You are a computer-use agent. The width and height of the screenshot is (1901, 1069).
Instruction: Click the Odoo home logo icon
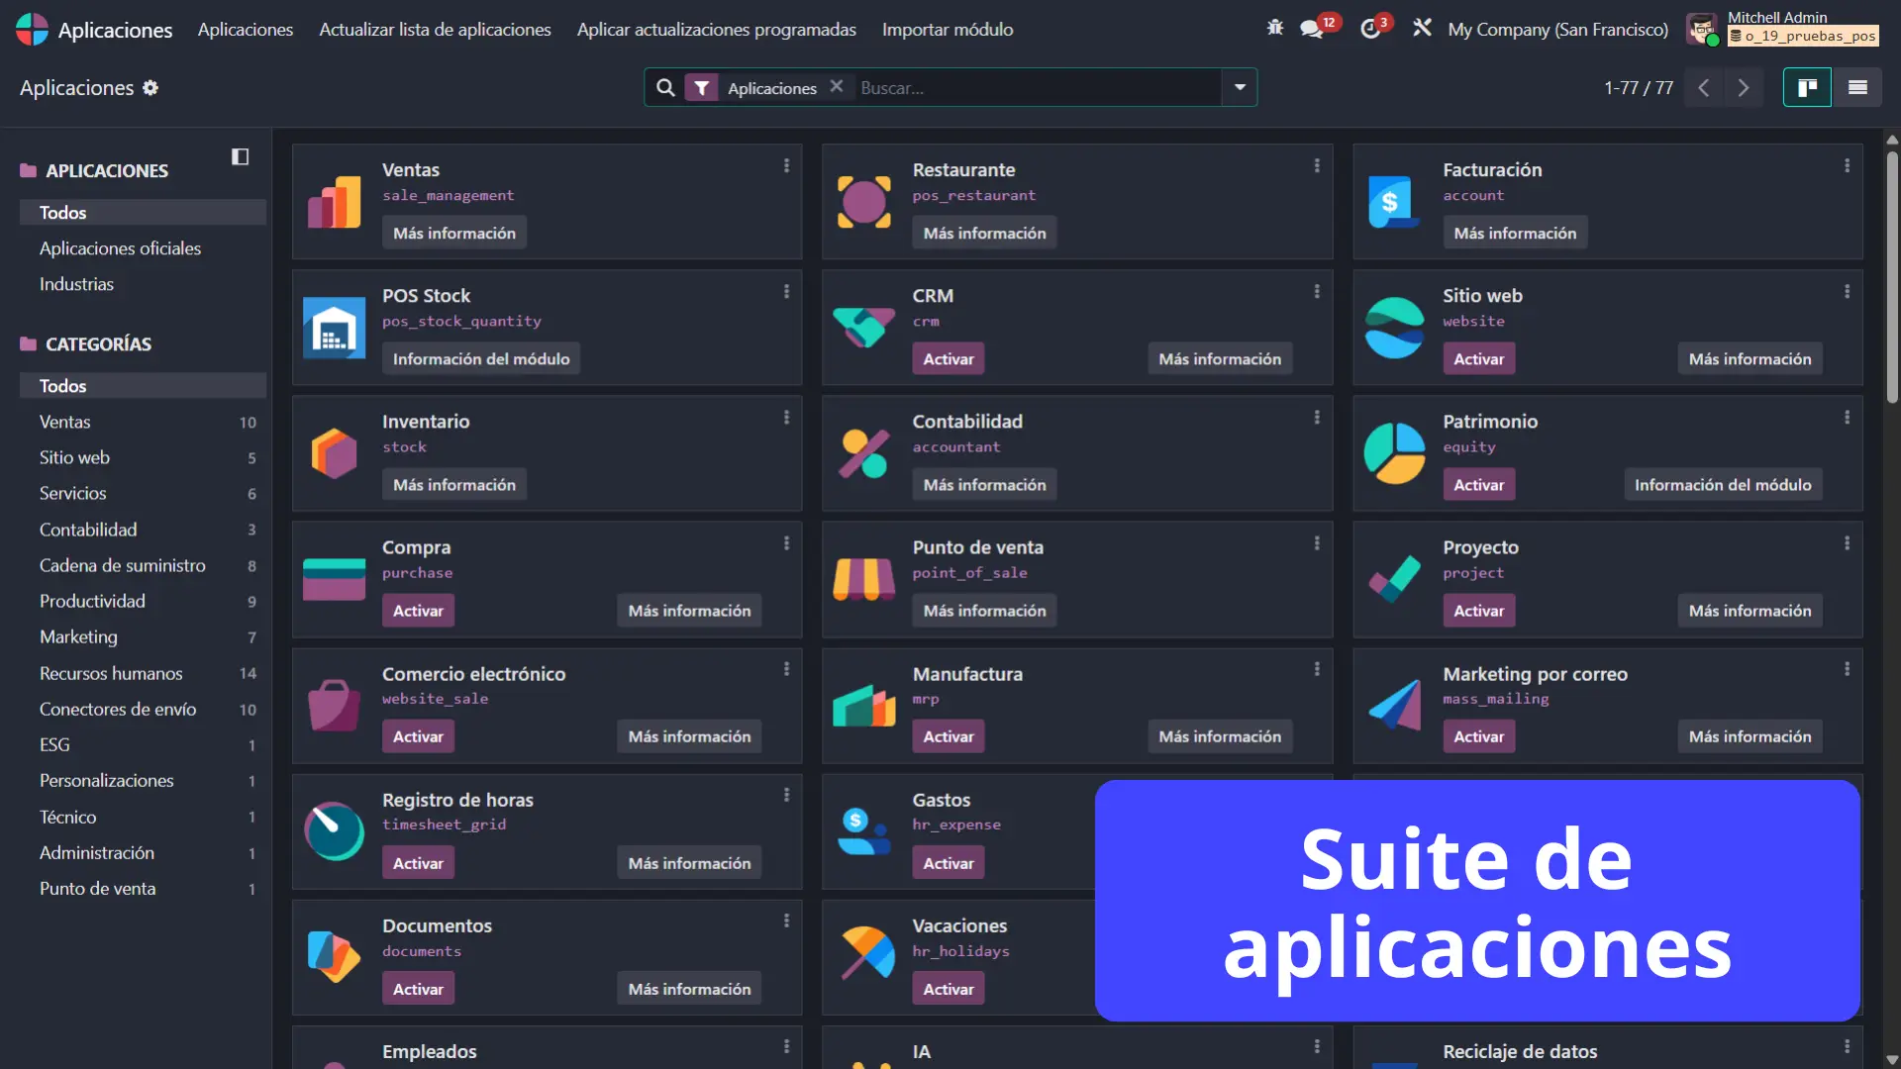[32, 30]
